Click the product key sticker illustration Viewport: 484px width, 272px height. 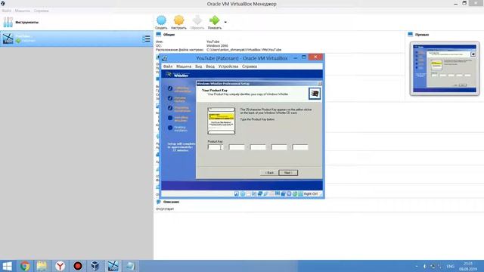point(222,121)
